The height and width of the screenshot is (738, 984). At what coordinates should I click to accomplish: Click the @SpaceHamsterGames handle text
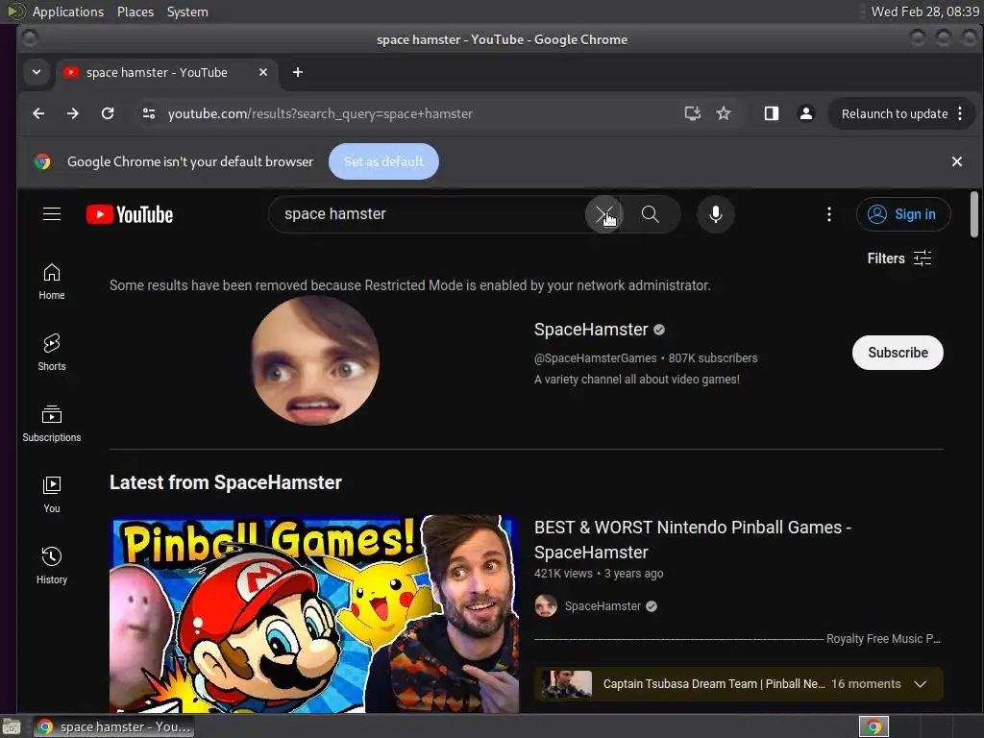[595, 358]
